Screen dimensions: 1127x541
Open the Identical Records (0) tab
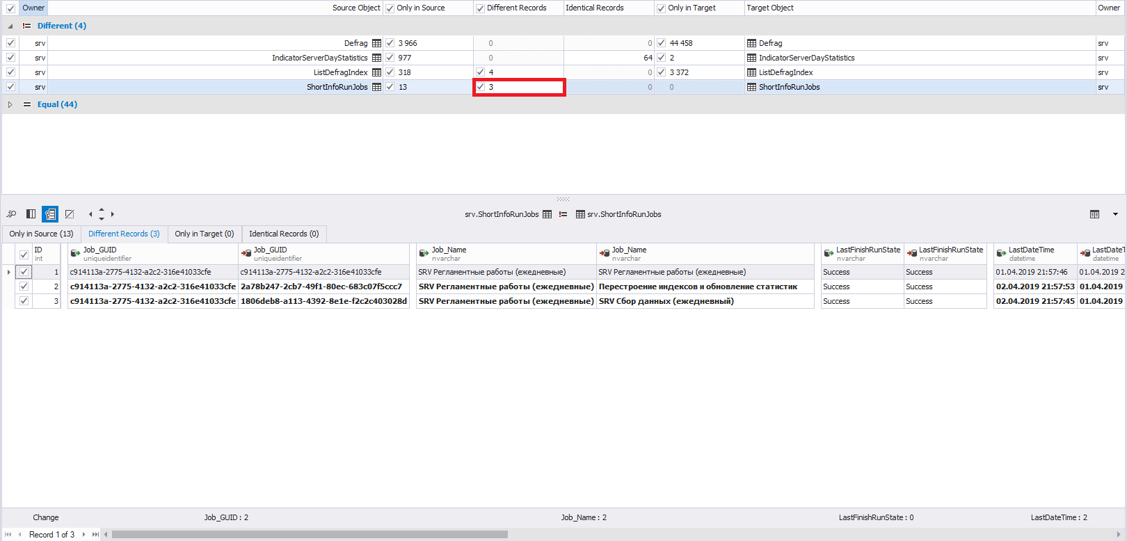tap(284, 234)
